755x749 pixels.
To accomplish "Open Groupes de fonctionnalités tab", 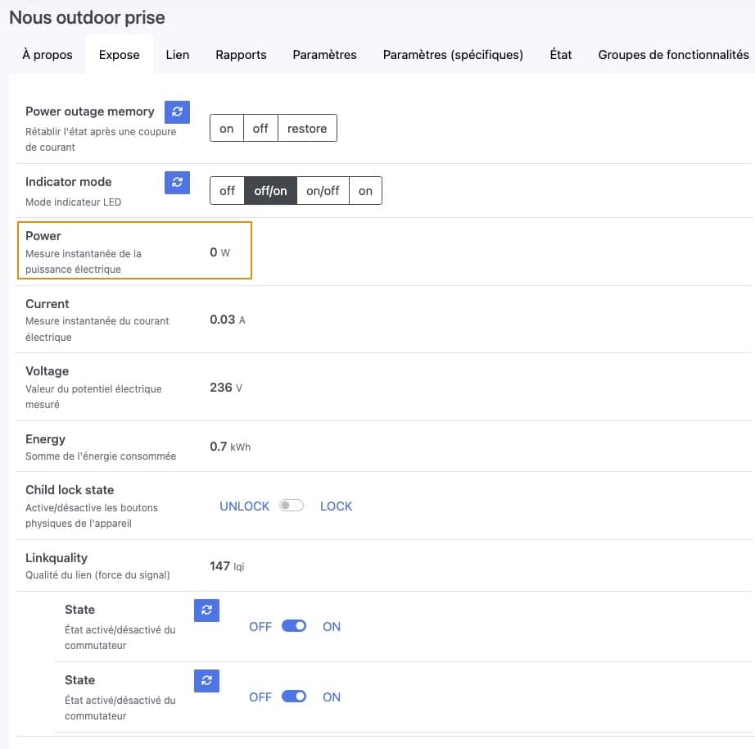I will click(x=673, y=54).
